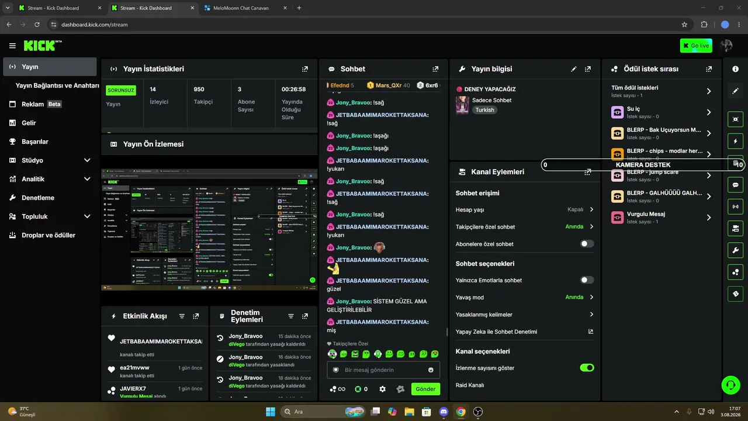
Task: Click JAVIERX7 in the activity feed
Action: pos(133,389)
